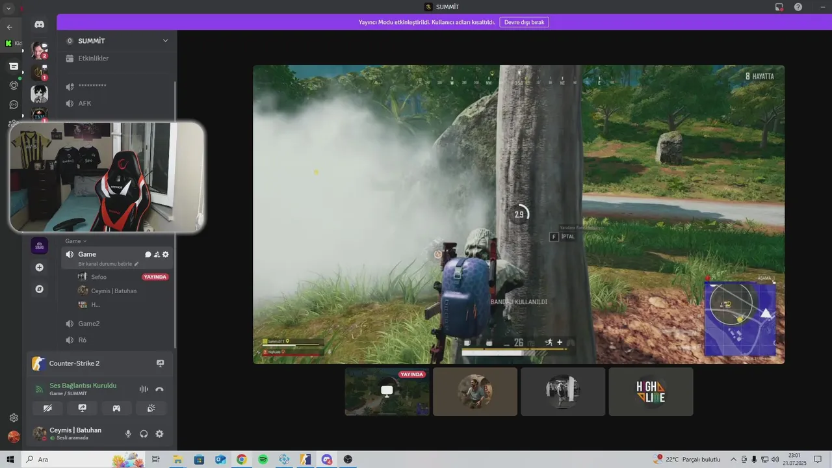Start an activity with gamepad button
Screen dimensions: 832x468
[116, 408]
